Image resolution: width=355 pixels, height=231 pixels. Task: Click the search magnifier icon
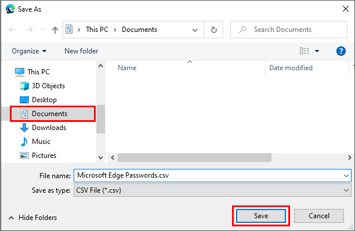[x=242, y=30]
